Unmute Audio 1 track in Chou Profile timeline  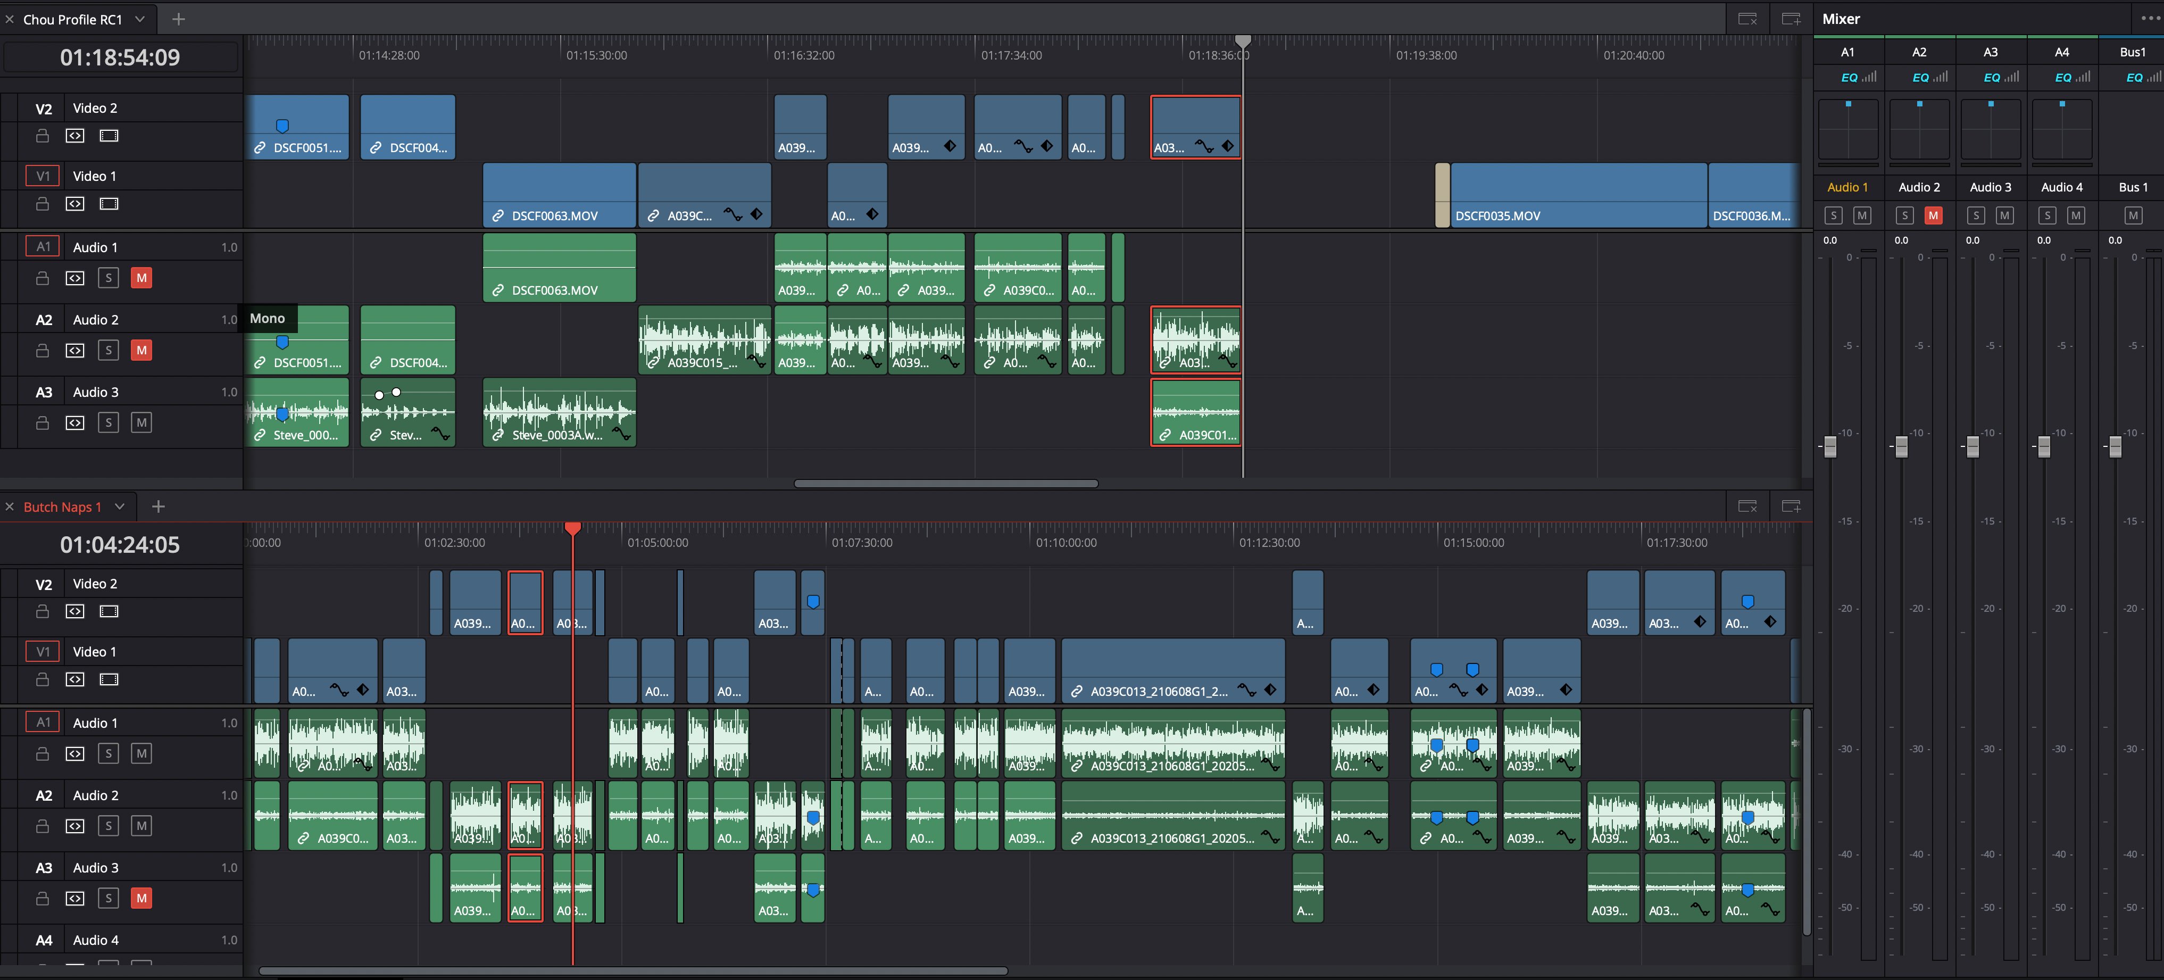coord(141,278)
